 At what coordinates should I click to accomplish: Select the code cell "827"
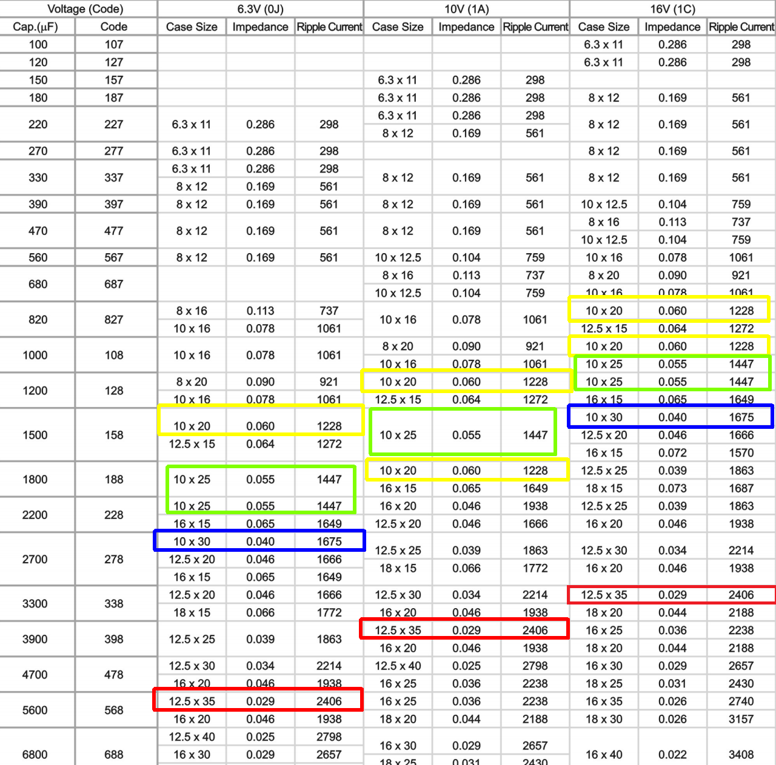tap(114, 320)
